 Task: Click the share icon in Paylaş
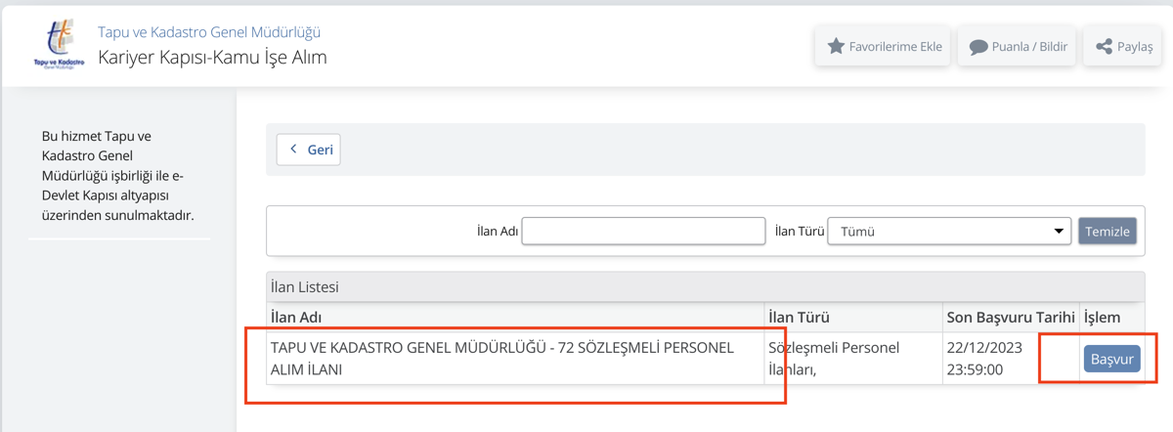pos(1104,46)
